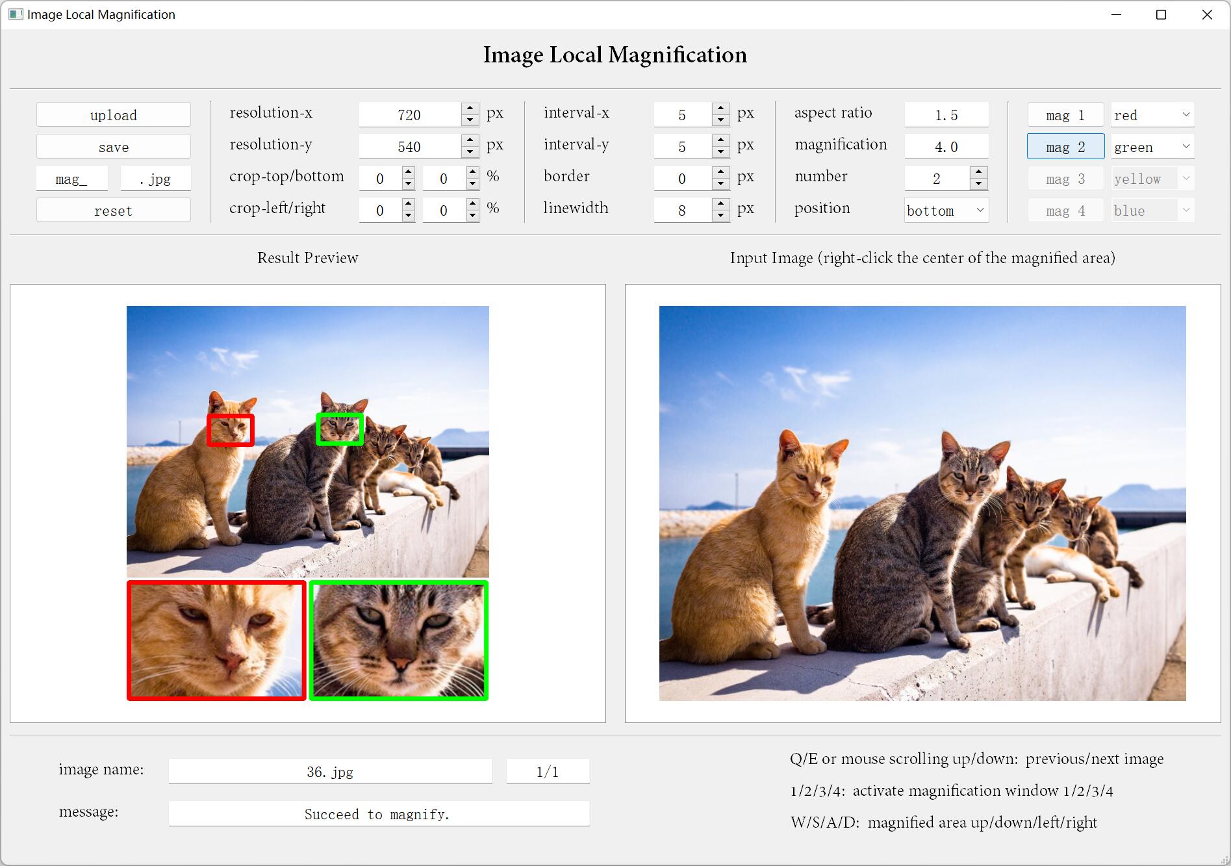This screenshot has width=1231, height=866.
Task: Click the resolution-x value 720 field
Action: coord(410,115)
